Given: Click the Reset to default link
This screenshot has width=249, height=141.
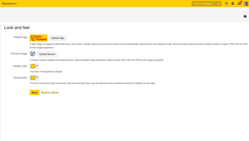Looking at the screenshot, I should point(50,93).
